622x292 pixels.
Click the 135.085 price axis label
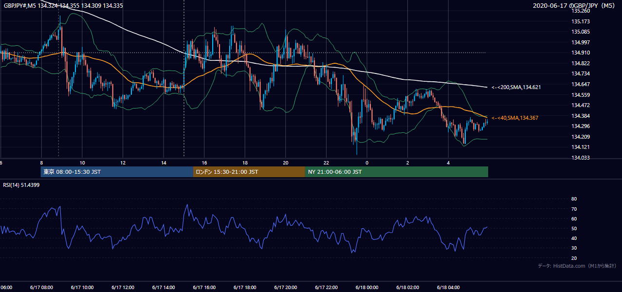(x=581, y=32)
